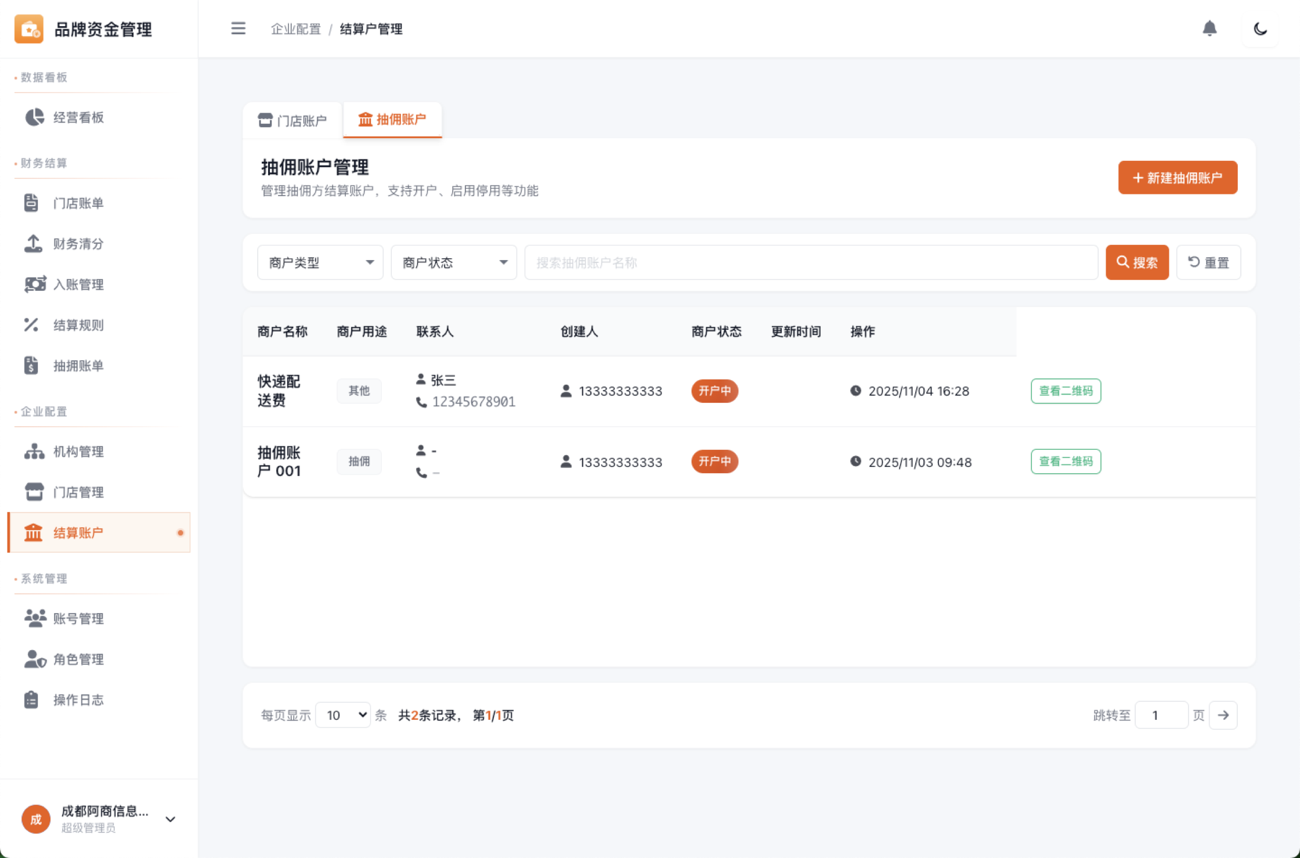Go to 财务清分 in the sidebar
Viewport: 1300px width, 858px height.
78,244
